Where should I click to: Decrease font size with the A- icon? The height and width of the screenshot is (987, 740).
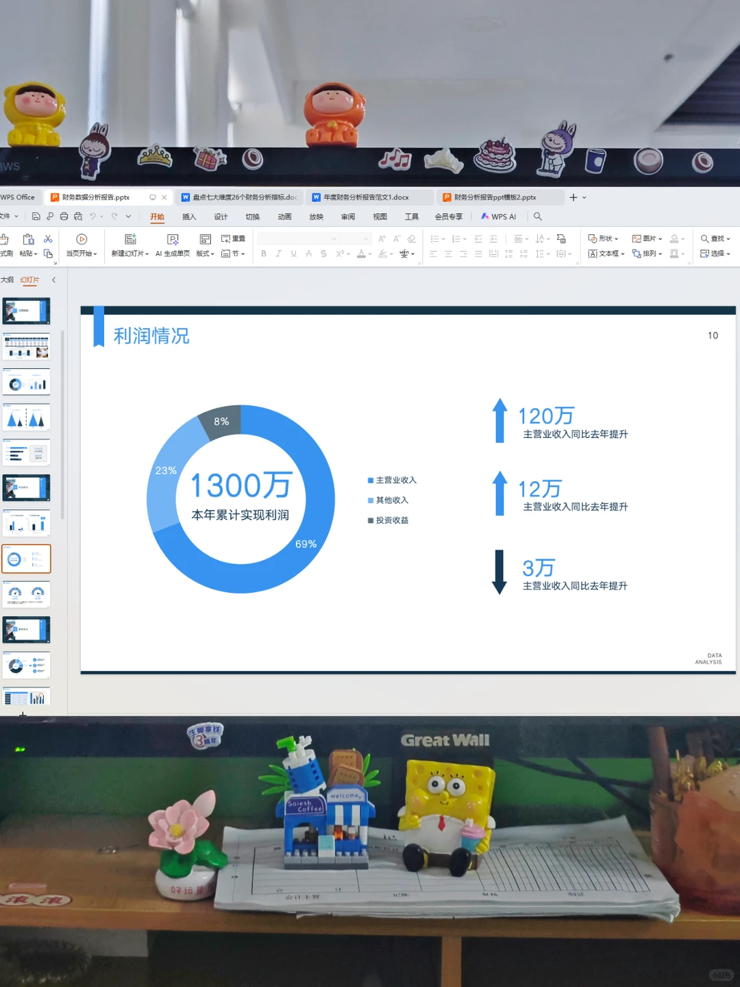pos(397,239)
